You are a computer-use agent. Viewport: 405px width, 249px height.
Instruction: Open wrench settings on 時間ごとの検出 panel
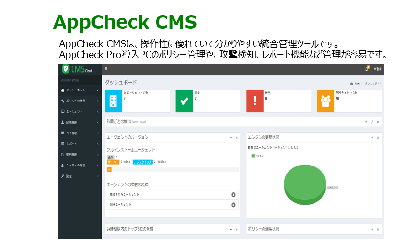(x=372, y=122)
